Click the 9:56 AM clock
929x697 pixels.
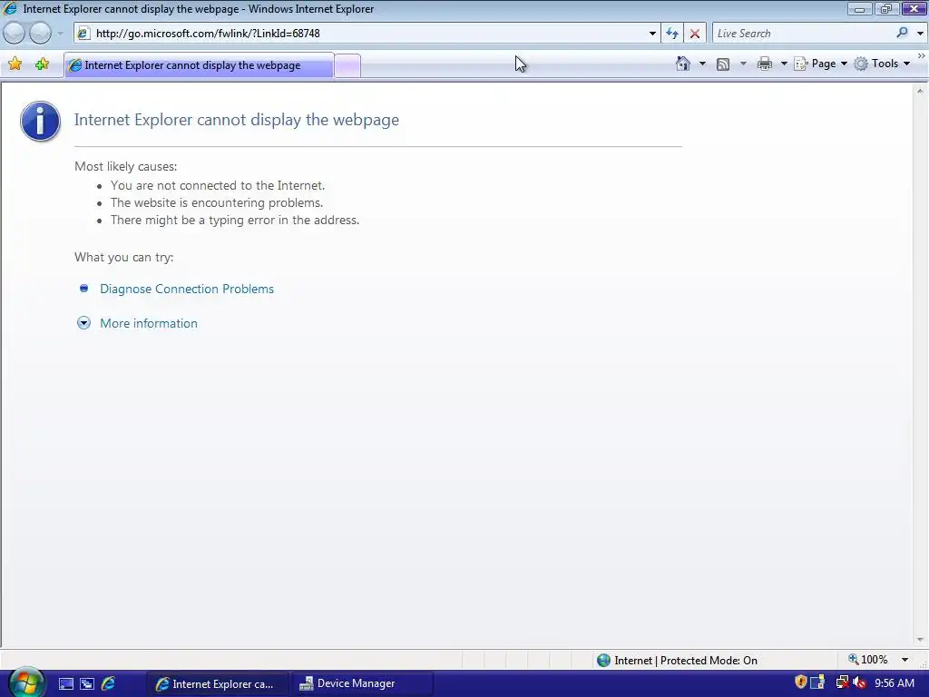click(894, 683)
